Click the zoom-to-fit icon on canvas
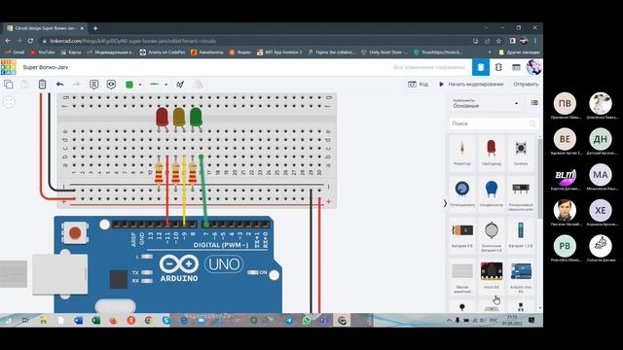 (x=9, y=102)
